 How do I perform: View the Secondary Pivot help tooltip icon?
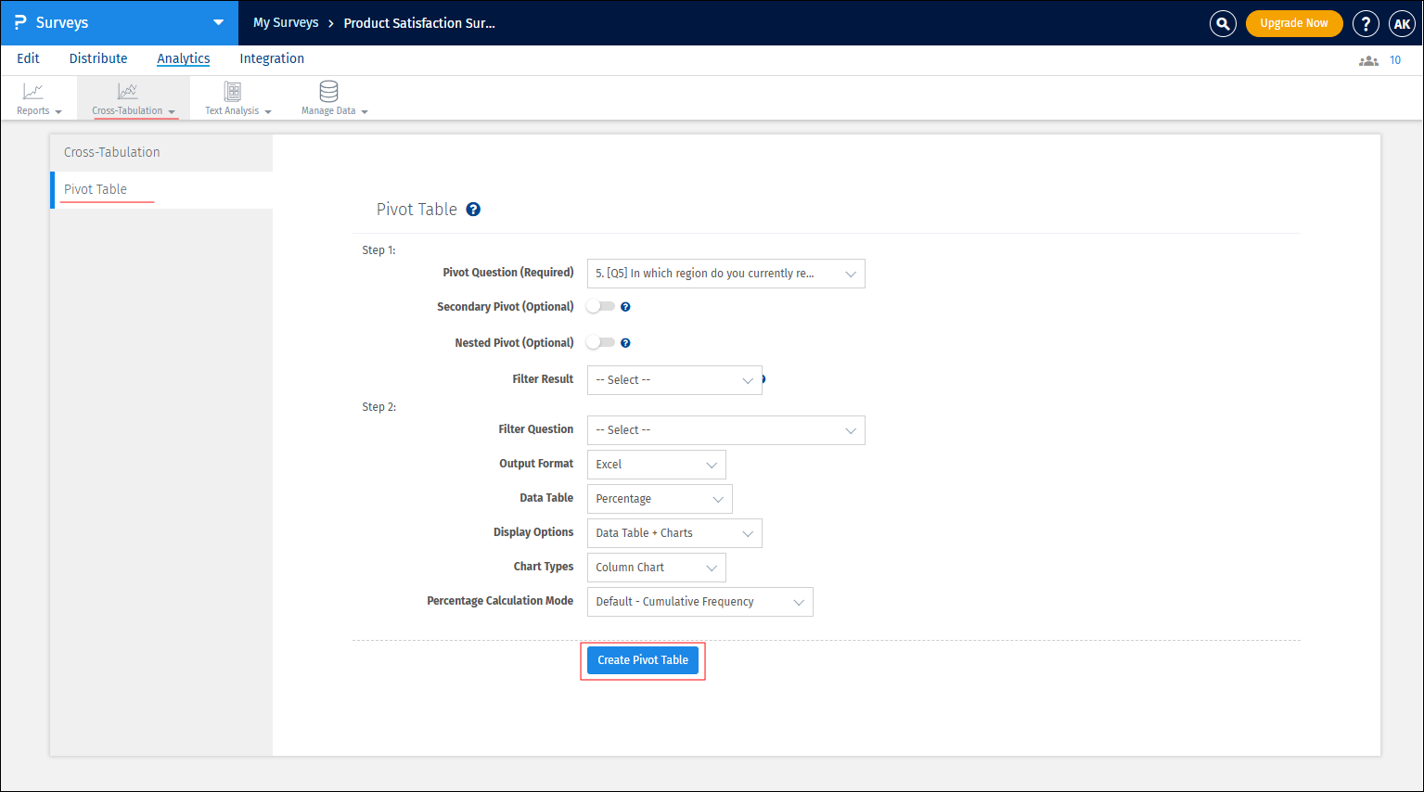(625, 306)
